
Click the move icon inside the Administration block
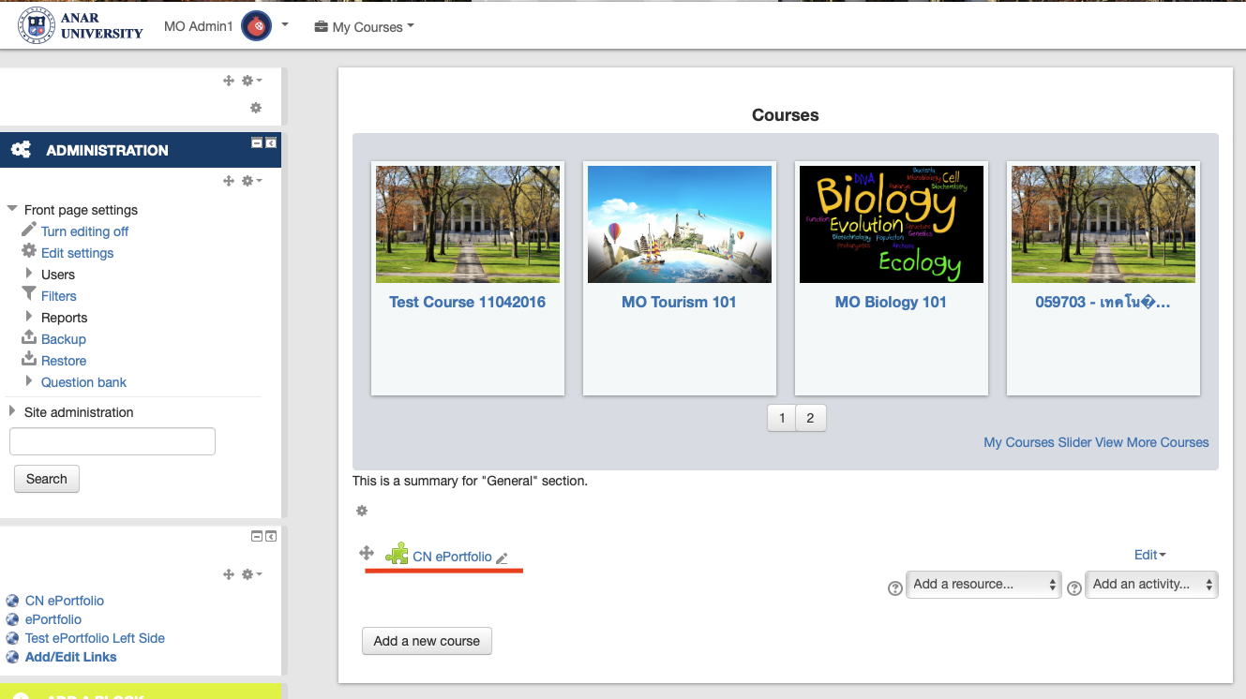click(229, 181)
